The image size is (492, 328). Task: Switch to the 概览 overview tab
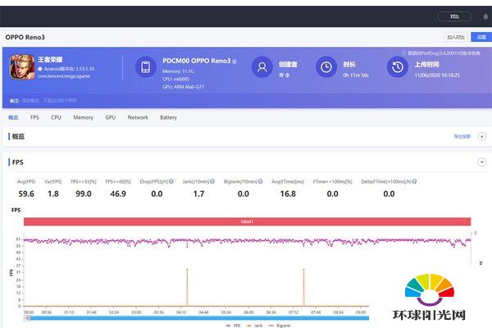[13, 117]
